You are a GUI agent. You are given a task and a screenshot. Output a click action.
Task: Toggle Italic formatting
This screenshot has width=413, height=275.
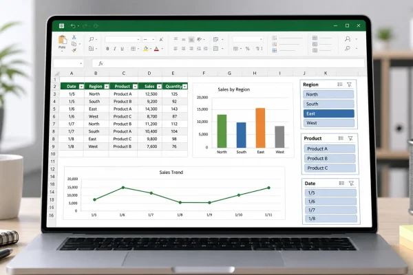115,49
